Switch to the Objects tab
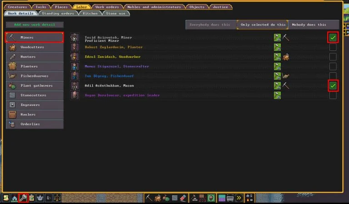349x204 pixels. (x=197, y=7)
